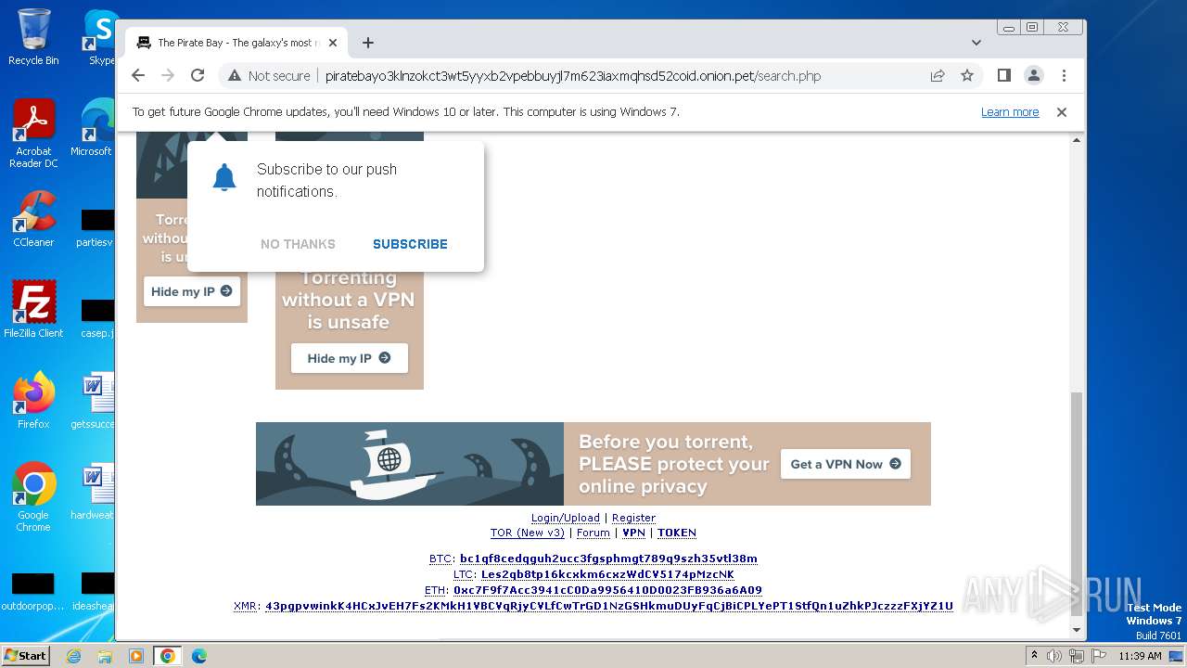Open a new browser tab
This screenshot has height=668, width=1187.
pyautogui.click(x=368, y=43)
